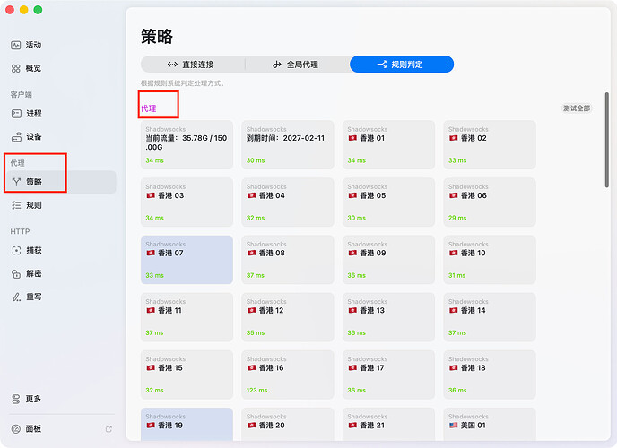Image resolution: width=617 pixels, height=448 pixels.
Task: Choose node 香港 18
Action: point(490,375)
